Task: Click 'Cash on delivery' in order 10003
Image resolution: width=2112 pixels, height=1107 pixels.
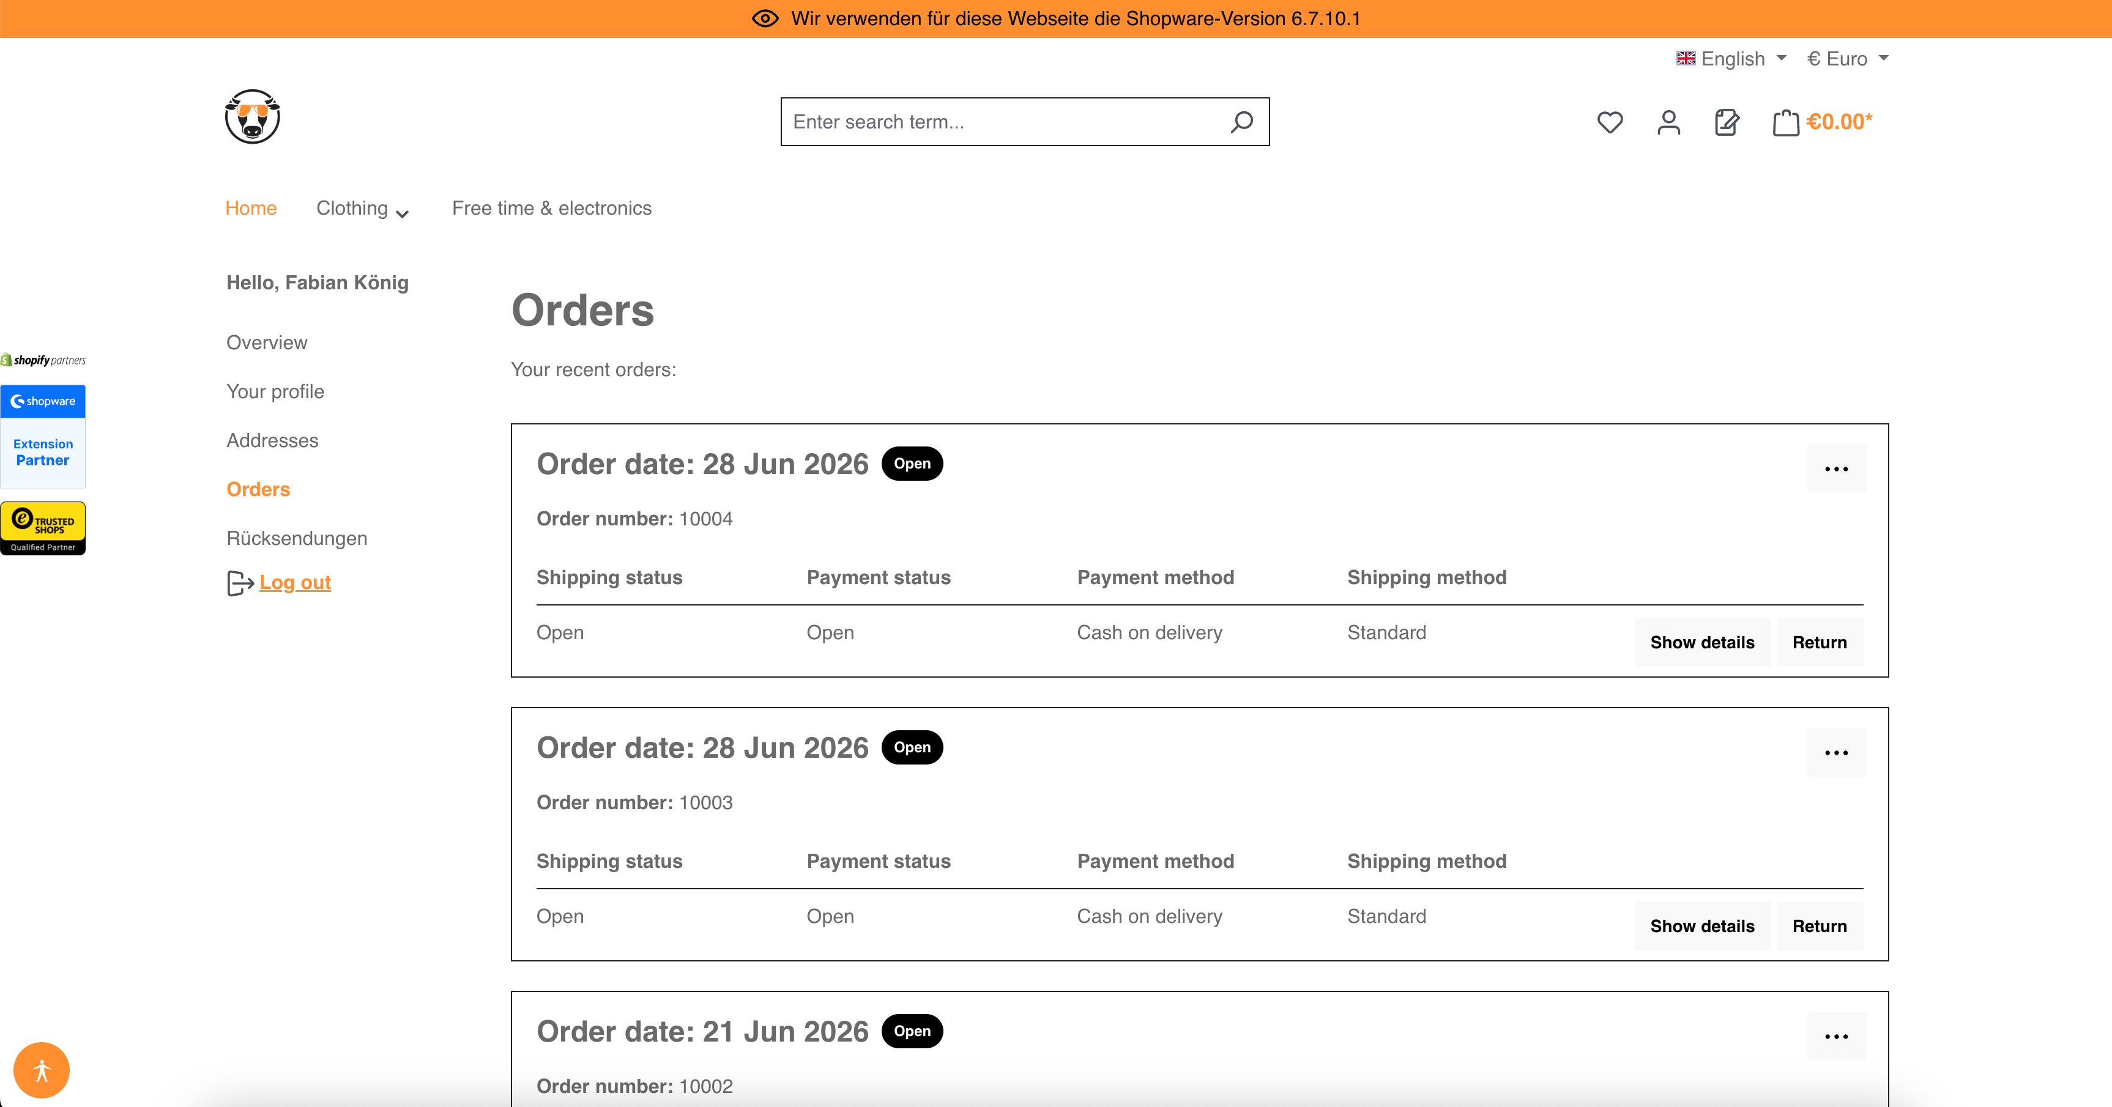Action: [1150, 916]
